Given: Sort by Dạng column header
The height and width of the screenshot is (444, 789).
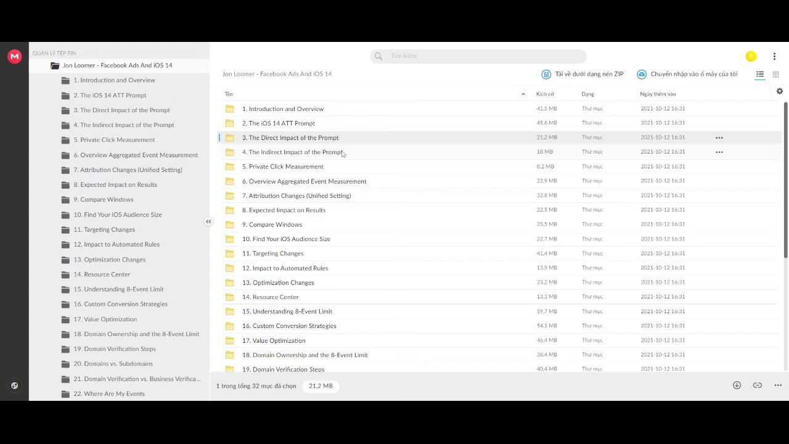Looking at the screenshot, I should pyautogui.click(x=587, y=94).
